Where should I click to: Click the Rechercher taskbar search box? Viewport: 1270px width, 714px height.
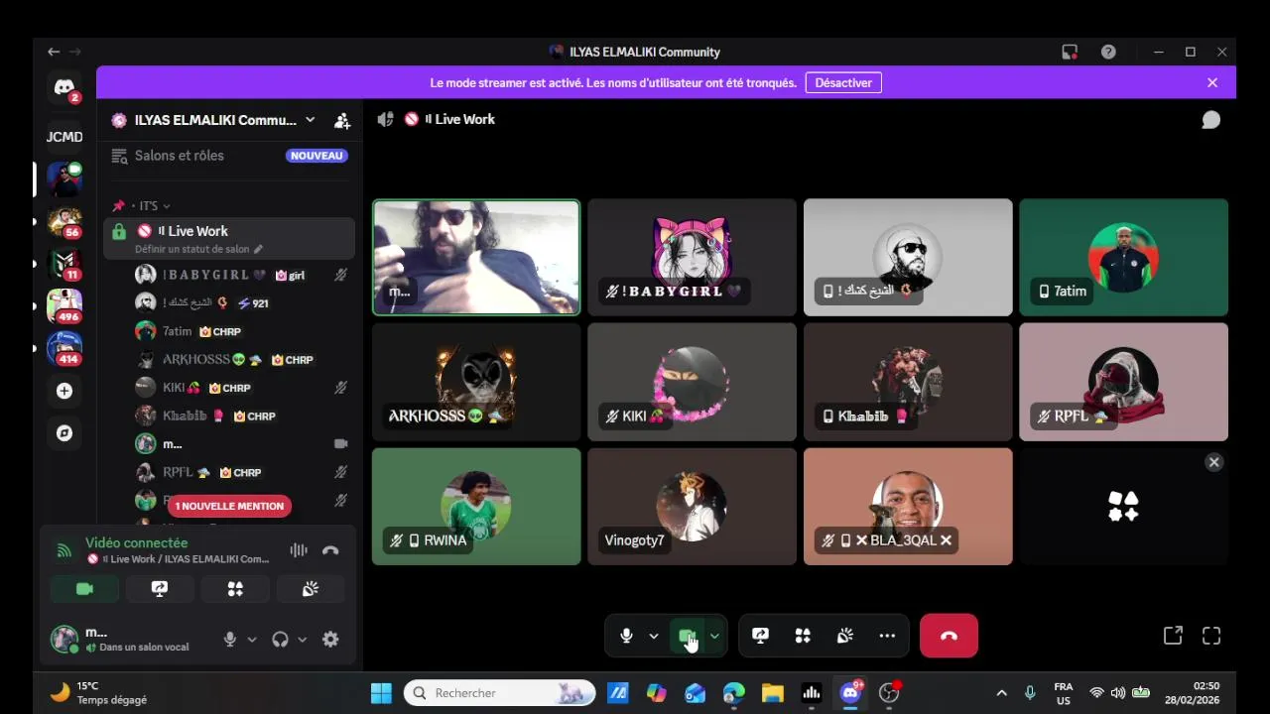pyautogui.click(x=499, y=693)
